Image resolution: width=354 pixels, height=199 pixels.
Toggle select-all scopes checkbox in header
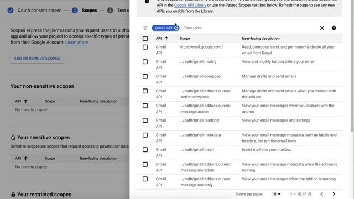click(145, 39)
